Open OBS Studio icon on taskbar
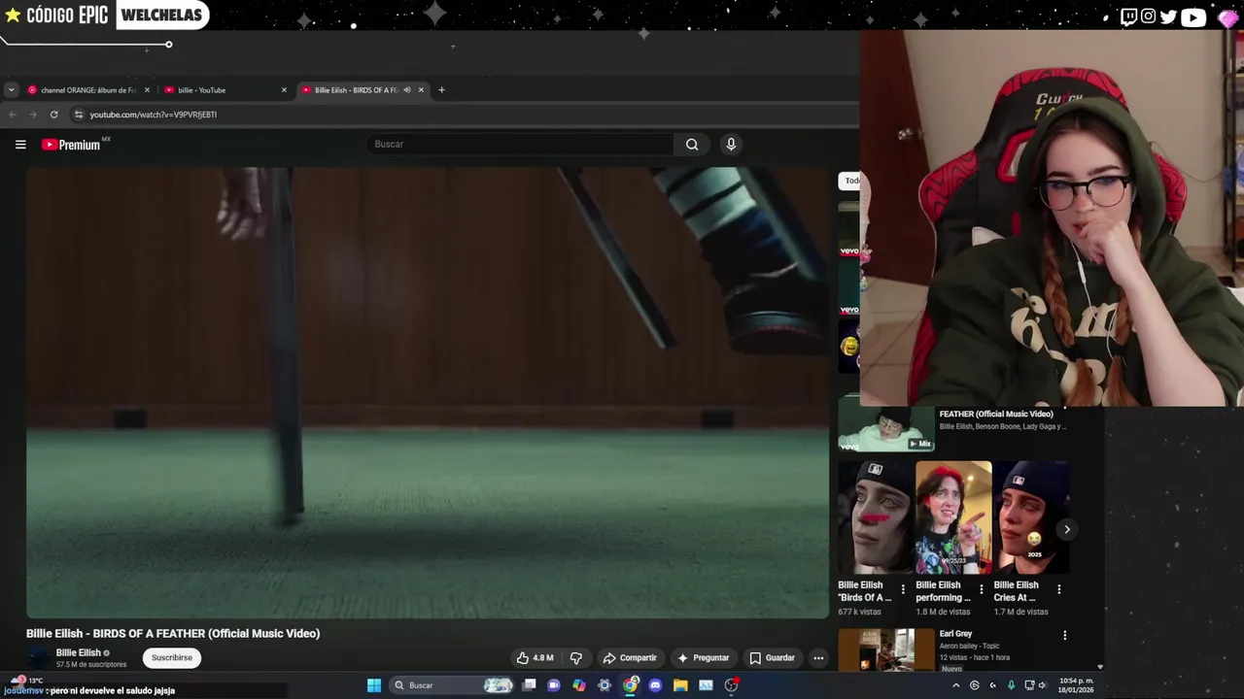 point(731,685)
